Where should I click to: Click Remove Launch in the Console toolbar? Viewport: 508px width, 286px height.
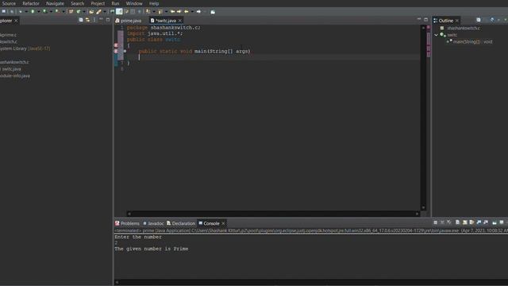click(x=442, y=222)
